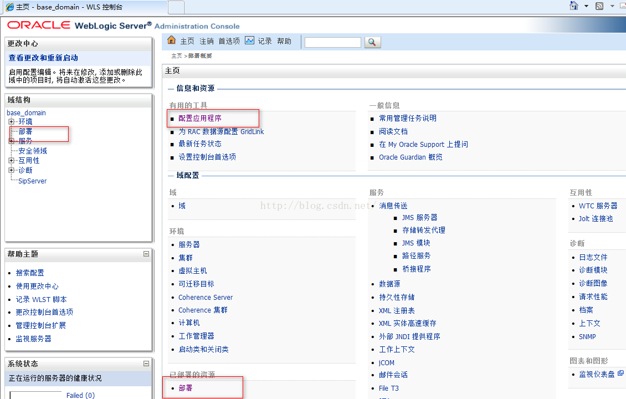Screen dimensions: 626x399
Task: Expand the 服务 tree node
Action: tap(11, 141)
